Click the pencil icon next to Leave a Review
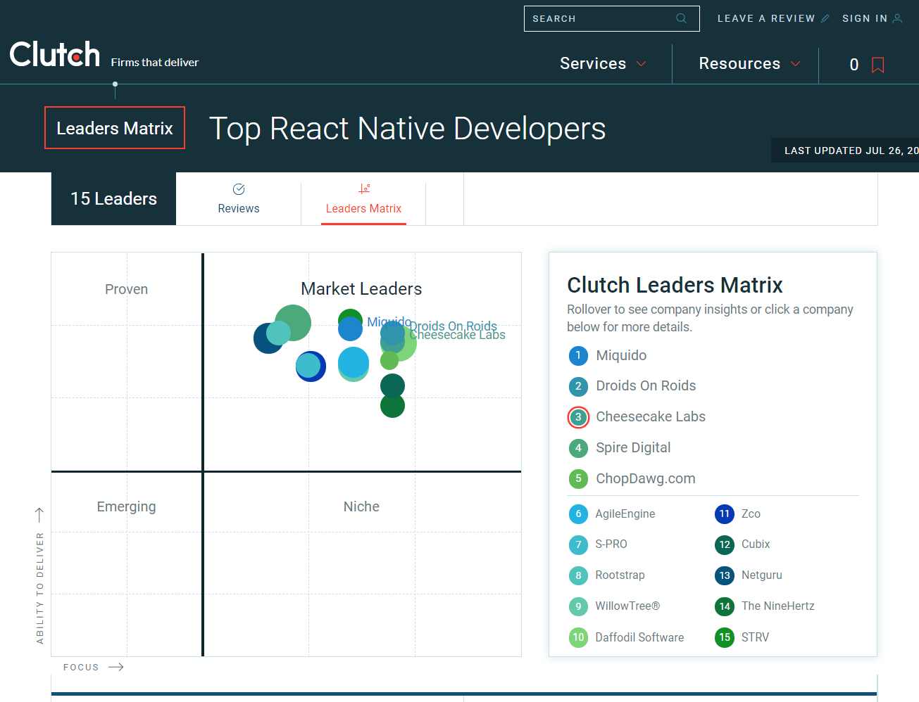The height and width of the screenshot is (702, 919). [x=825, y=18]
